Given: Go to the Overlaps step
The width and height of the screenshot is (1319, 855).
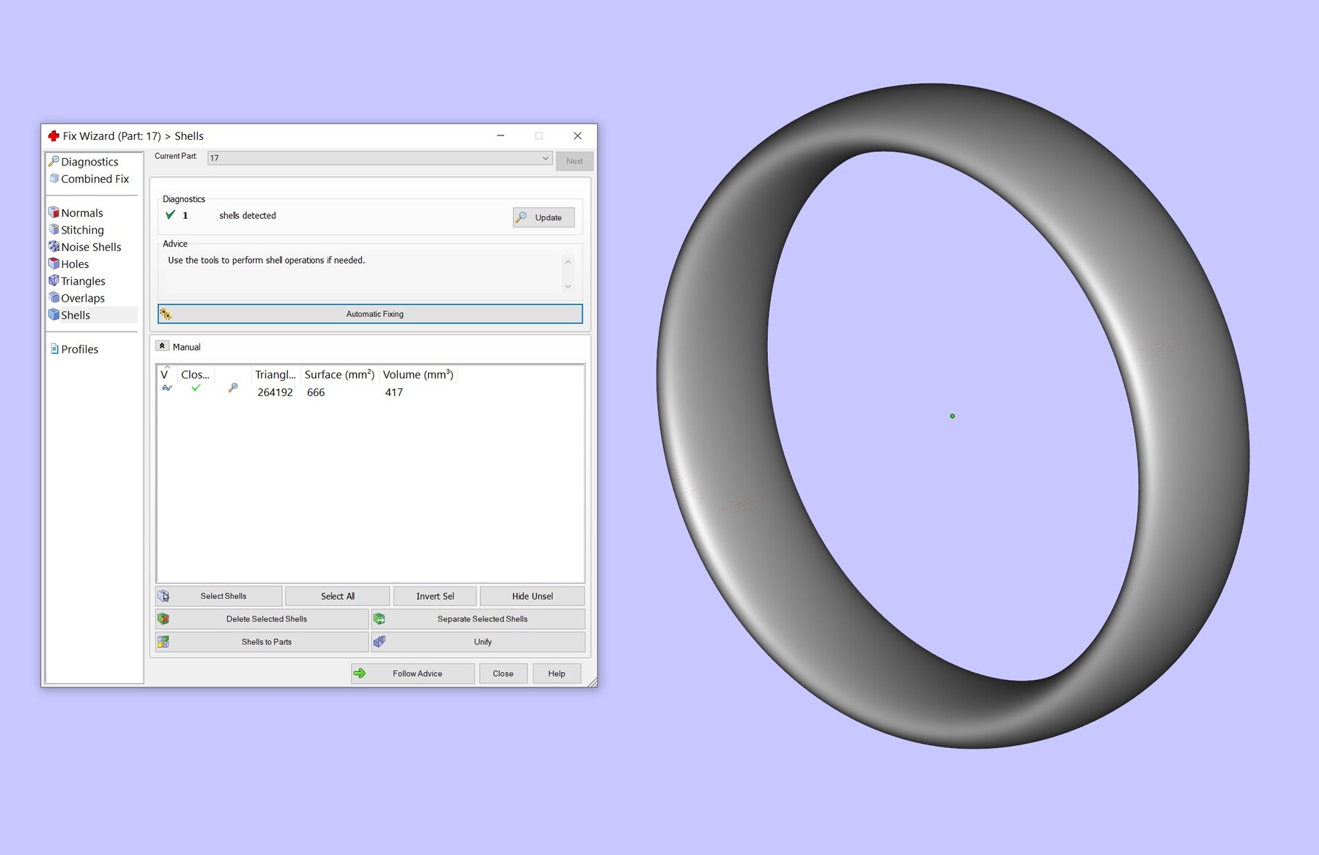Looking at the screenshot, I should (83, 298).
